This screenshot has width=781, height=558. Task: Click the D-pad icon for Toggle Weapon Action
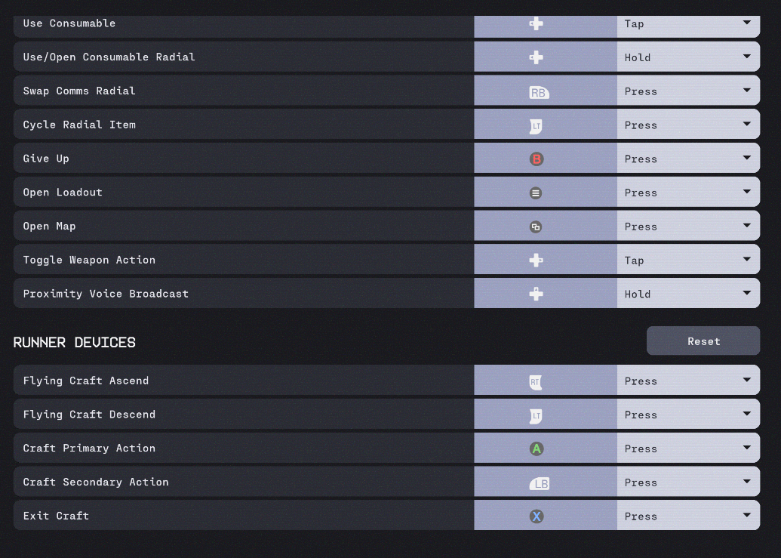pos(536,260)
